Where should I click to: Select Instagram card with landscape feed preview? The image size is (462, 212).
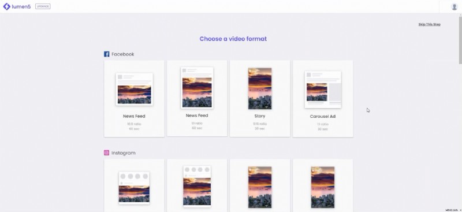coord(134,186)
